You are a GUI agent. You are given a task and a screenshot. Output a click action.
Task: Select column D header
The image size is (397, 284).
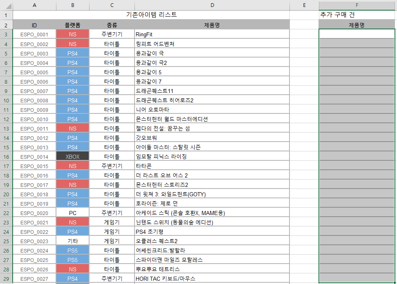pos(212,5)
